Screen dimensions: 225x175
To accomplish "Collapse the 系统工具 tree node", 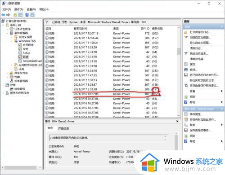I will (x=3, y=25).
